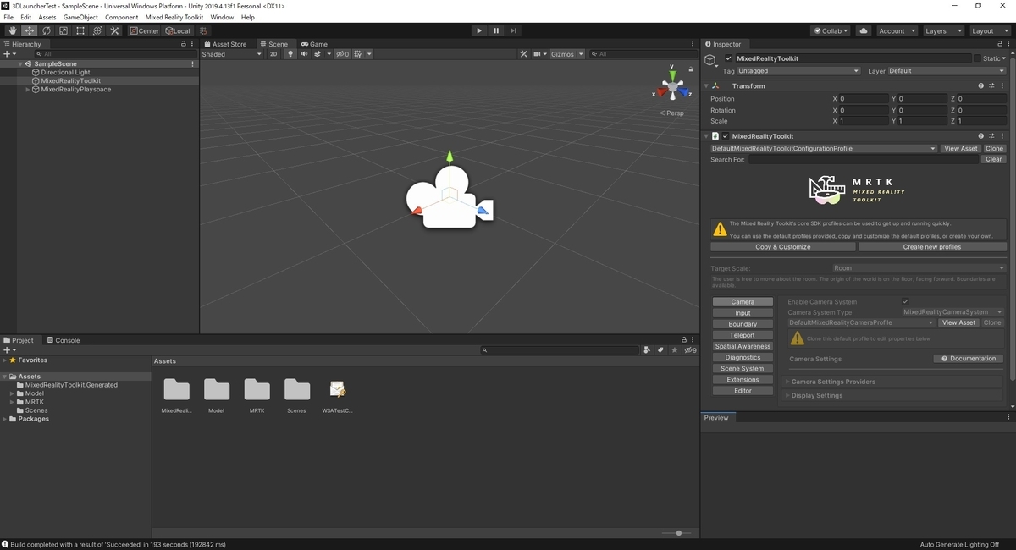Toggle Local handle rotation
The height and width of the screenshot is (550, 1016).
pyautogui.click(x=178, y=30)
